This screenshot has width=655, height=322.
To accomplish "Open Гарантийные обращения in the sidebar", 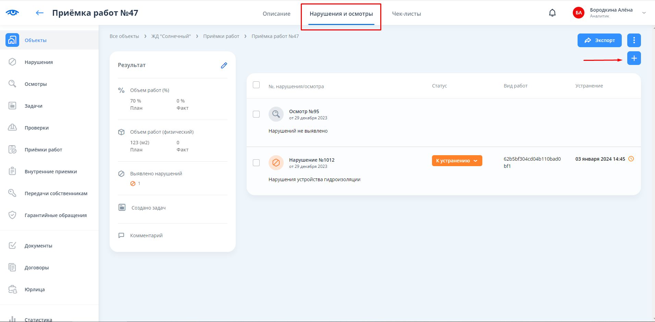I will 55,215.
